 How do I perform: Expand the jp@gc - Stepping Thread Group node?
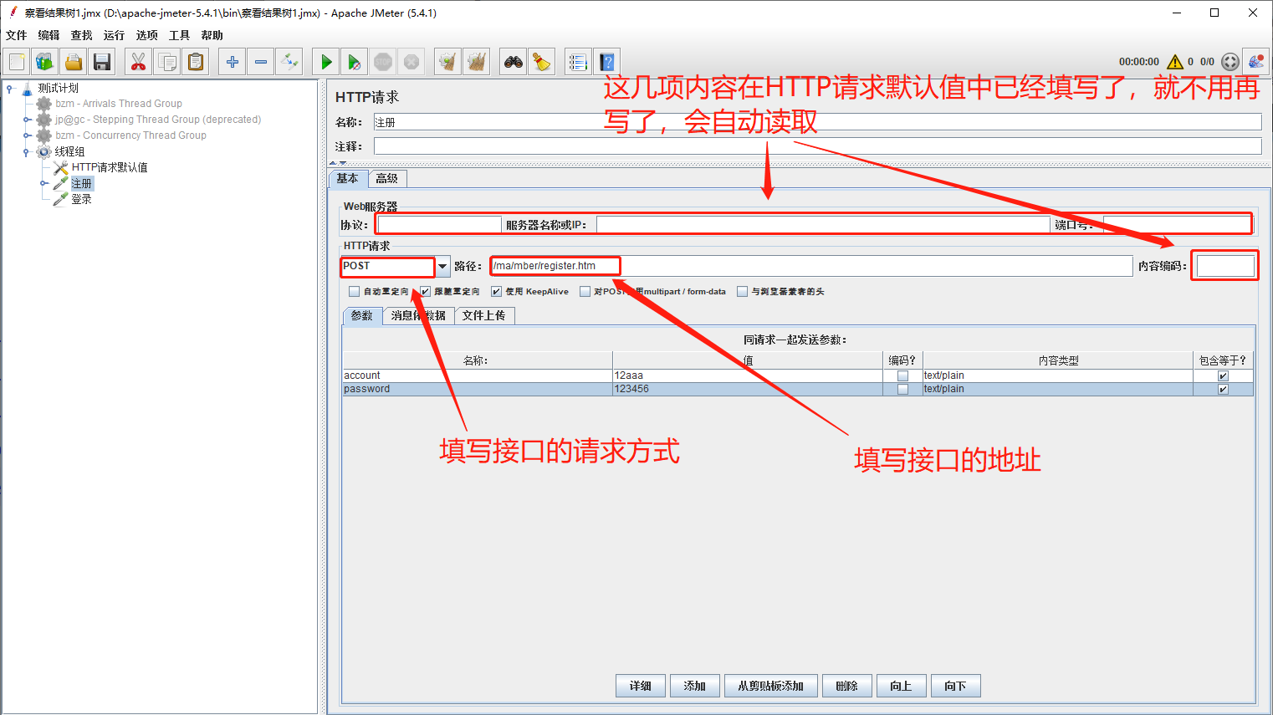tap(27, 120)
